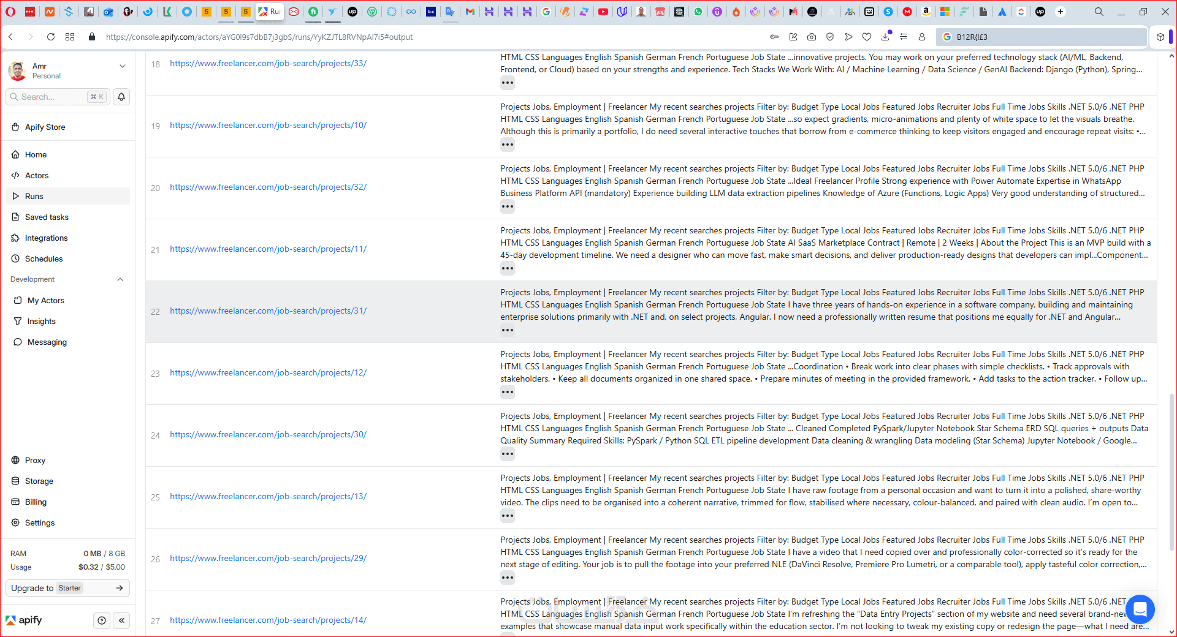Open the projects/10/ job-search link
Image resolution: width=1177 pixels, height=637 pixels.
coord(268,125)
